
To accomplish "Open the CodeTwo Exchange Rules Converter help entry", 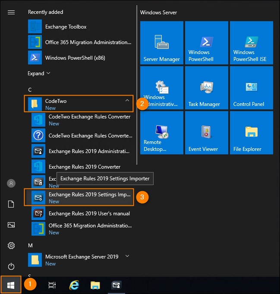I will (82, 135).
